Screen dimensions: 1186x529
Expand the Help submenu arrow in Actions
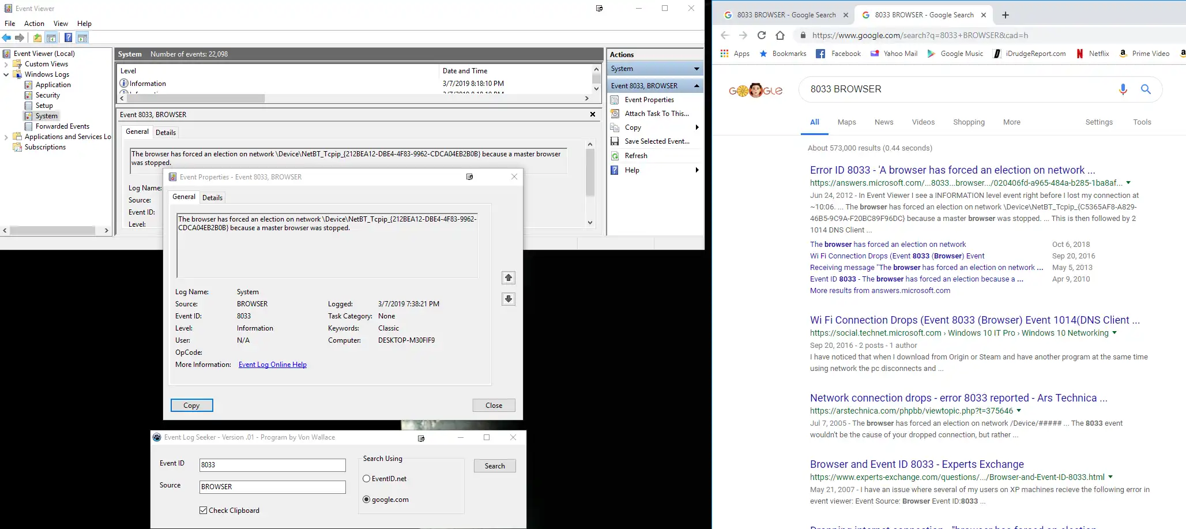(697, 170)
